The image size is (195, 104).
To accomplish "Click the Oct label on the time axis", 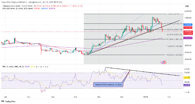I will [75, 97].
